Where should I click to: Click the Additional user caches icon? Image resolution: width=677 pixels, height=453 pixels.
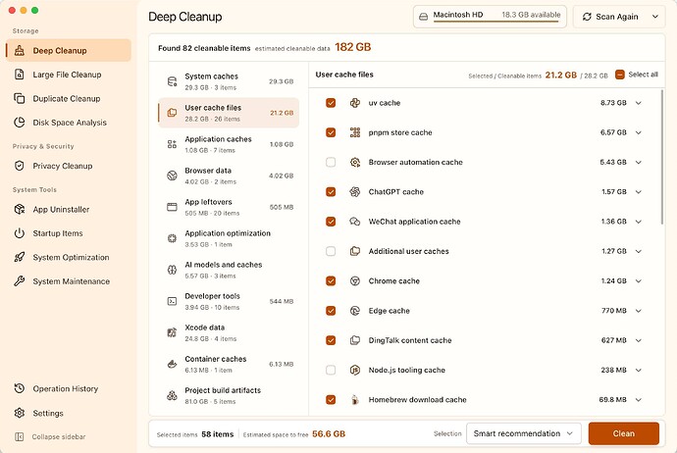click(x=355, y=251)
